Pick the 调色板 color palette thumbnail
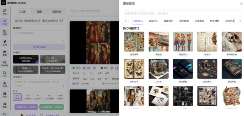 tap(159, 42)
